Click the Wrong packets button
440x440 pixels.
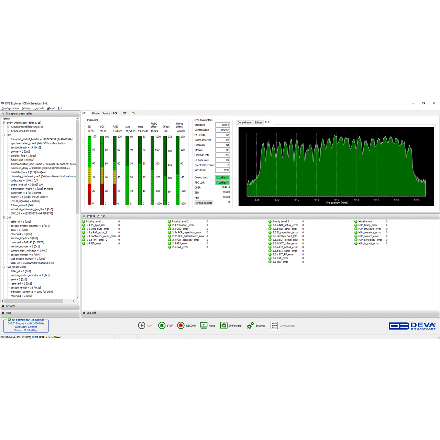click(x=204, y=203)
